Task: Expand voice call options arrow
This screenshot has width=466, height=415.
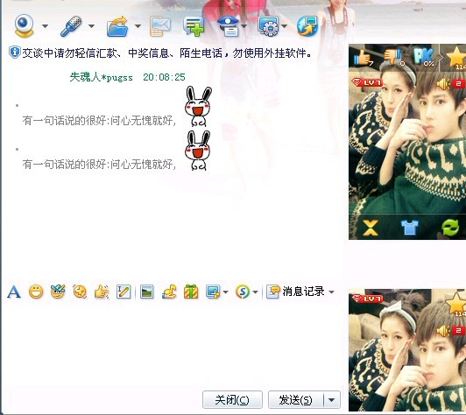Action: 91,26
